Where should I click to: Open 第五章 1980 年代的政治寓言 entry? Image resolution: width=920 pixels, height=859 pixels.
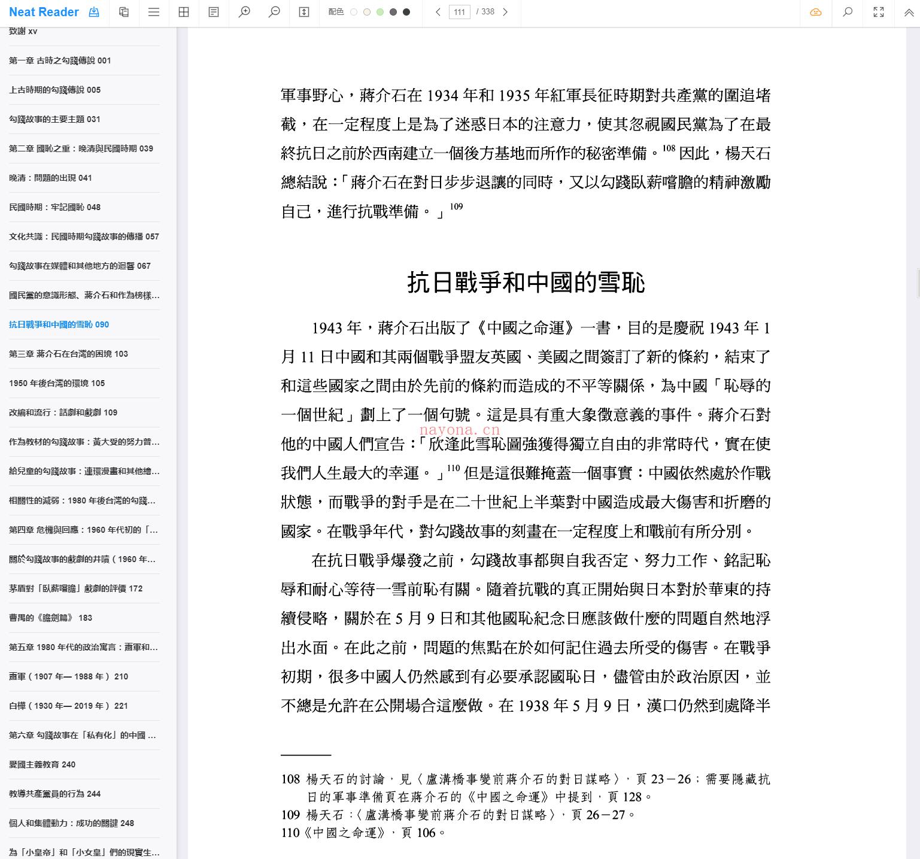[84, 647]
